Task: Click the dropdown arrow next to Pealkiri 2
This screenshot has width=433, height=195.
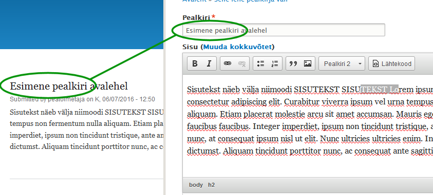Action: [x=360, y=64]
